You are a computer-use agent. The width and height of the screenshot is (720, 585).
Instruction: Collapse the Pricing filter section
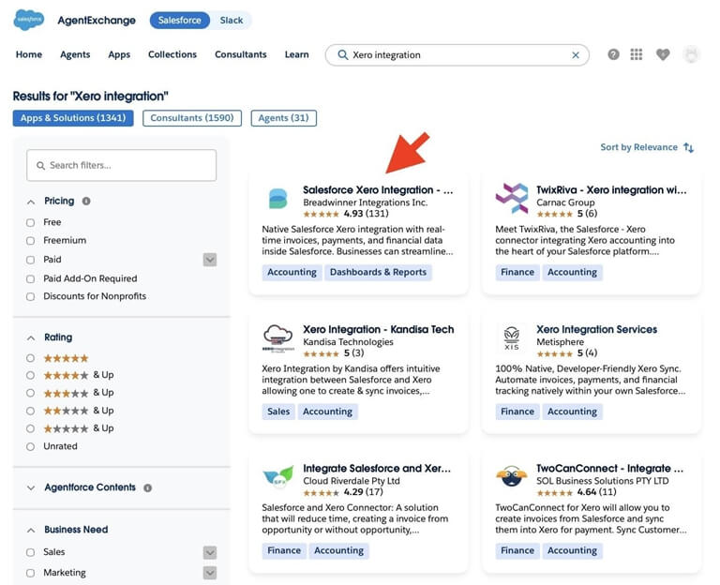point(31,202)
